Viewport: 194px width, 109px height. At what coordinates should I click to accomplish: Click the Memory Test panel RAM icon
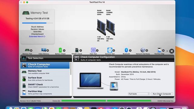coord(26,13)
